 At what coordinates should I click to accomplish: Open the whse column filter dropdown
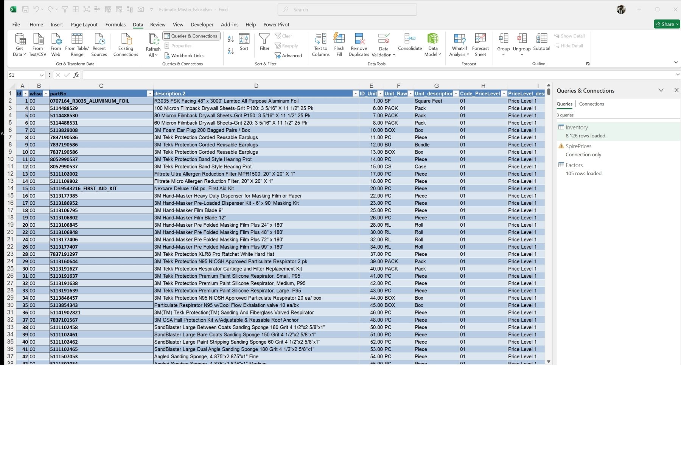pyautogui.click(x=46, y=93)
